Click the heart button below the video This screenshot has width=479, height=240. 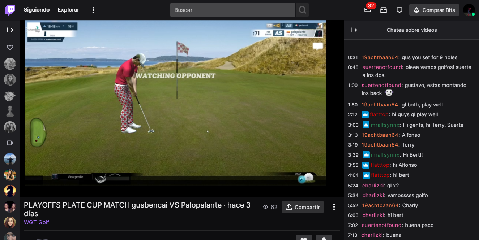(304, 238)
